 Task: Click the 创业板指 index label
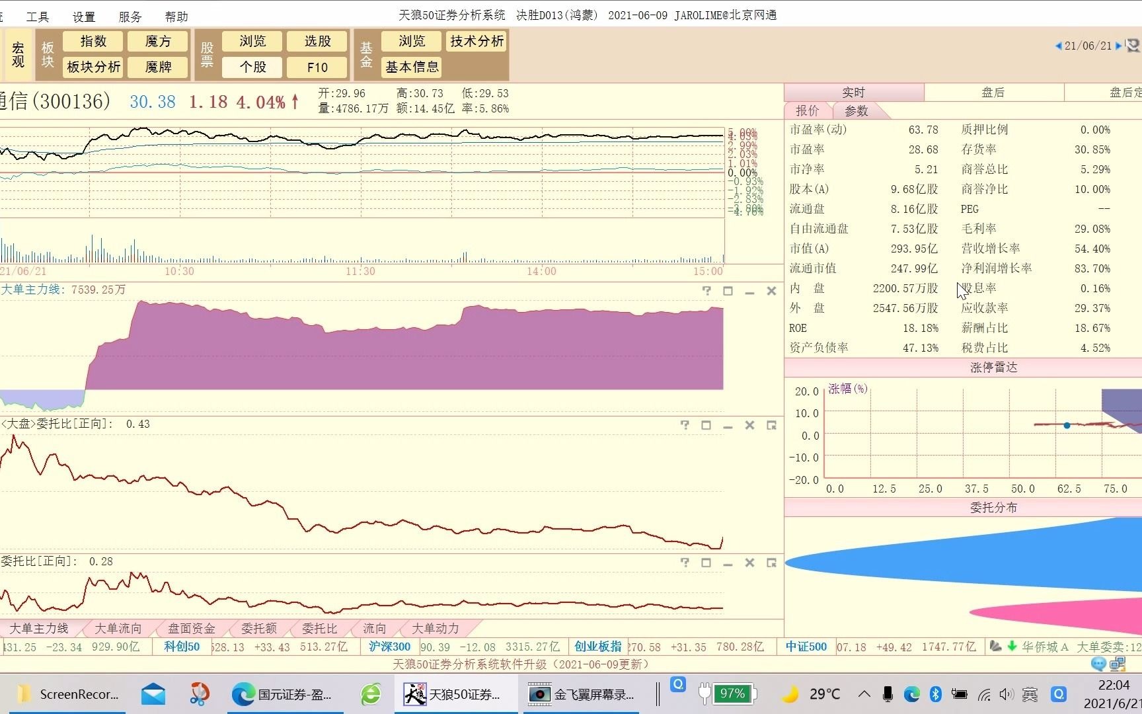click(x=597, y=647)
